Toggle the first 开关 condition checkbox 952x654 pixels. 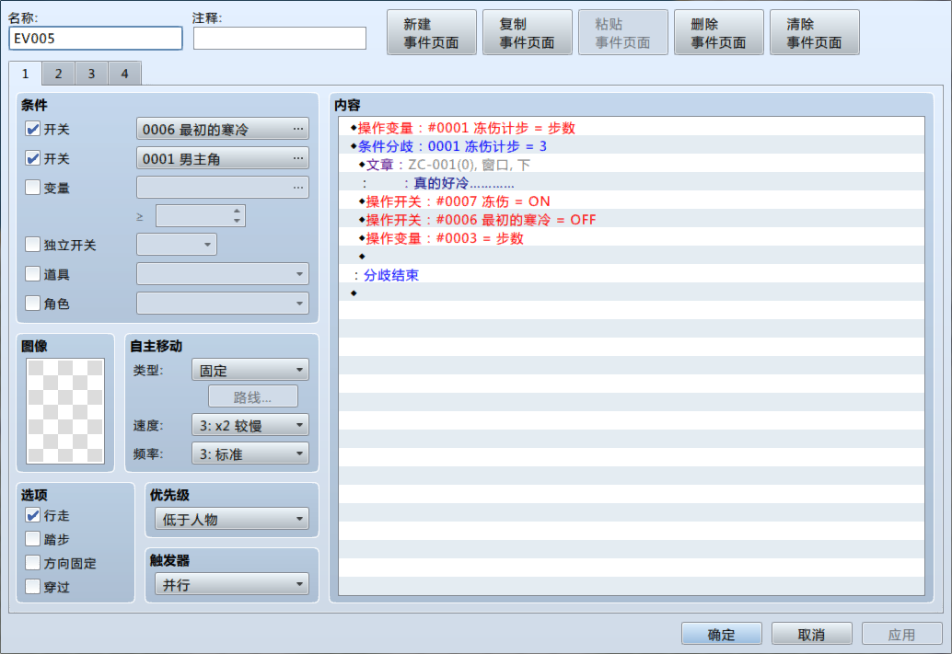[33, 129]
